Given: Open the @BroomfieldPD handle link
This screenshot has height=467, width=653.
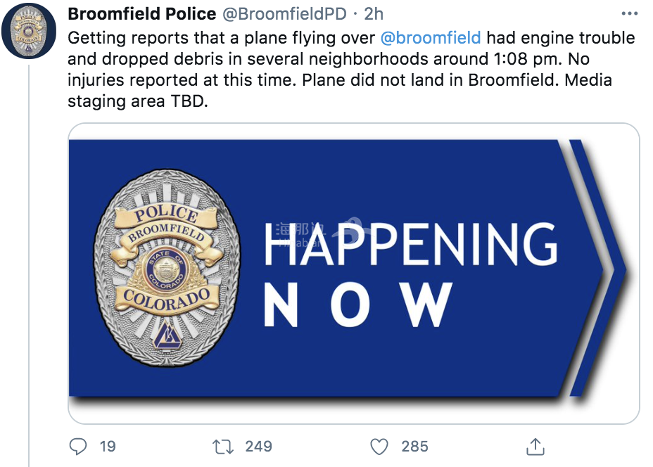Looking at the screenshot, I should 284,14.
